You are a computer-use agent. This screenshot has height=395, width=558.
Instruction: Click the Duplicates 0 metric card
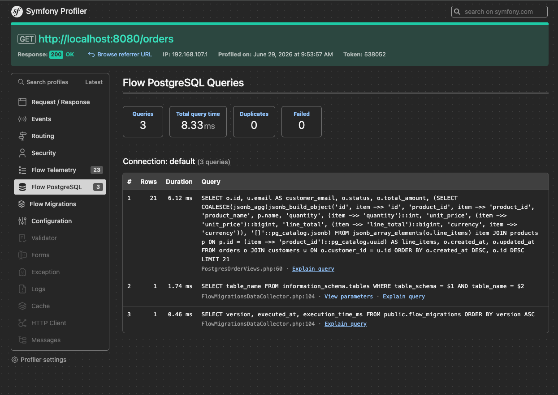(x=254, y=121)
